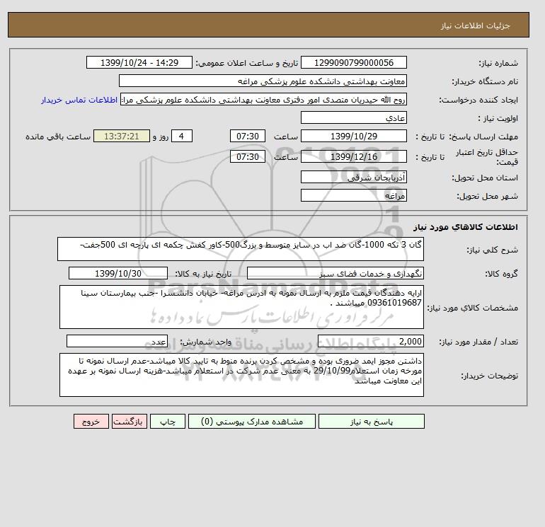This screenshot has width=545, height=527.
Task: Click the label اولویت نیاز :
Action: pyautogui.click(x=498, y=118)
